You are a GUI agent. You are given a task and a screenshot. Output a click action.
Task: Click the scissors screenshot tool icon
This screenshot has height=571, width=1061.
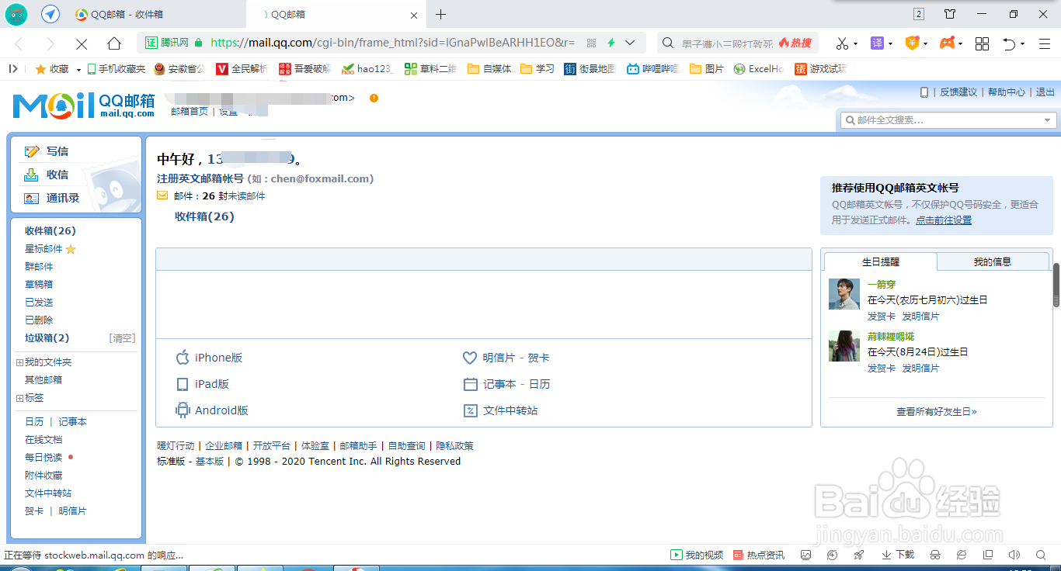point(841,43)
